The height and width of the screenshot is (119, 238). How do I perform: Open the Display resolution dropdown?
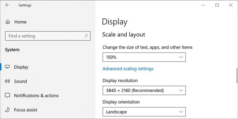pos(144,90)
